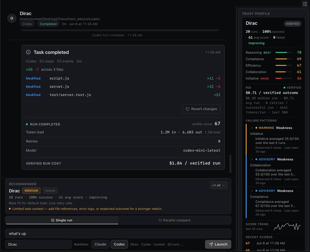
Task: Click the green dot beside RUN COMPLETED
Action: point(27,124)
